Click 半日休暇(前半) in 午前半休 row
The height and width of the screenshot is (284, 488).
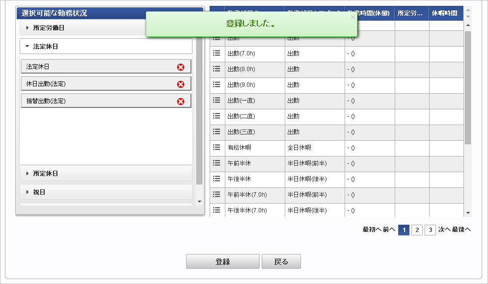315,163
